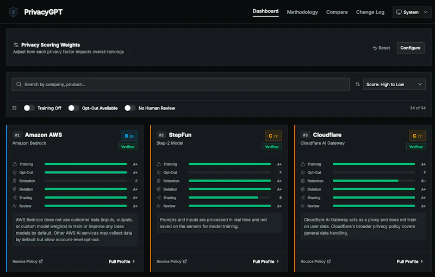Viewport: 435px width, 277px height.
Task: Click the Opt-Out shield icon on Amazon AWS card
Action: [x=15, y=172]
